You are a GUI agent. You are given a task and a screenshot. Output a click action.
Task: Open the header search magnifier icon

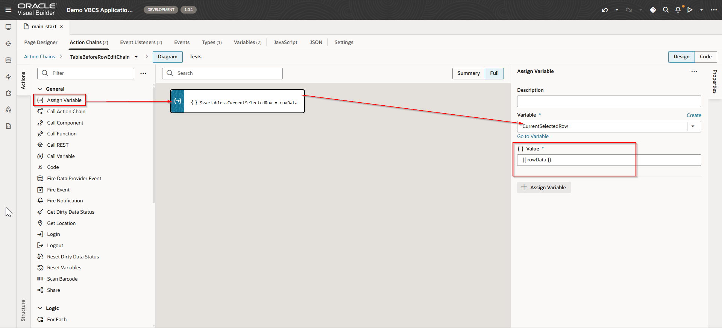click(666, 10)
